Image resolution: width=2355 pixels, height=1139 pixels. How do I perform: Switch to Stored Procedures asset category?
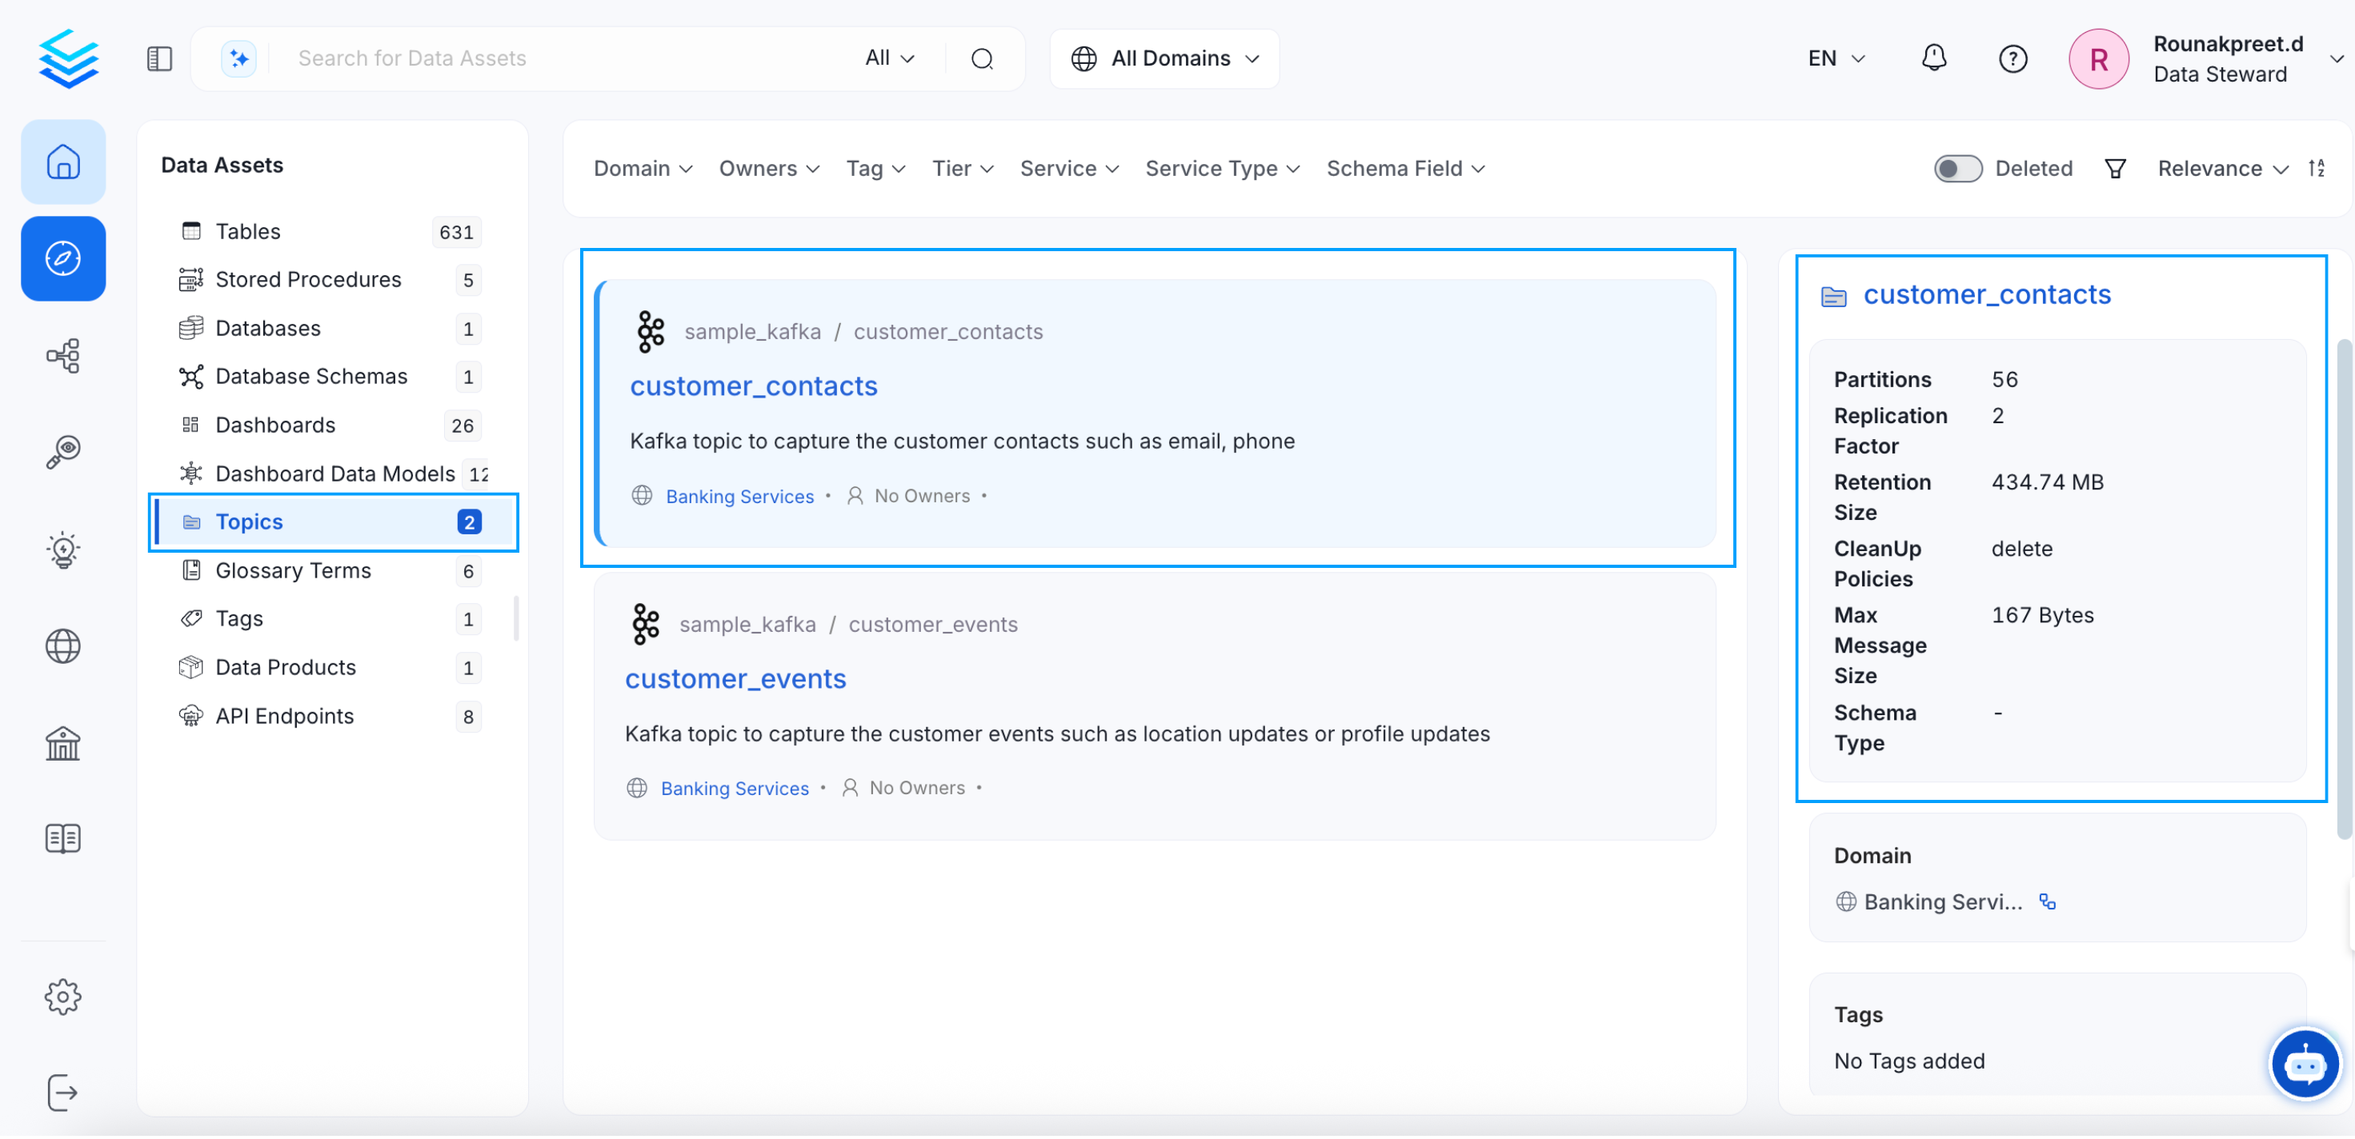pos(308,279)
